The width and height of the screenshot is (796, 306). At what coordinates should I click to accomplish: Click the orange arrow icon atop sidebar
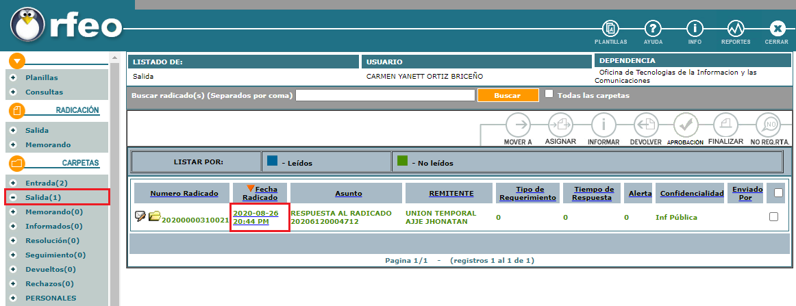17,62
